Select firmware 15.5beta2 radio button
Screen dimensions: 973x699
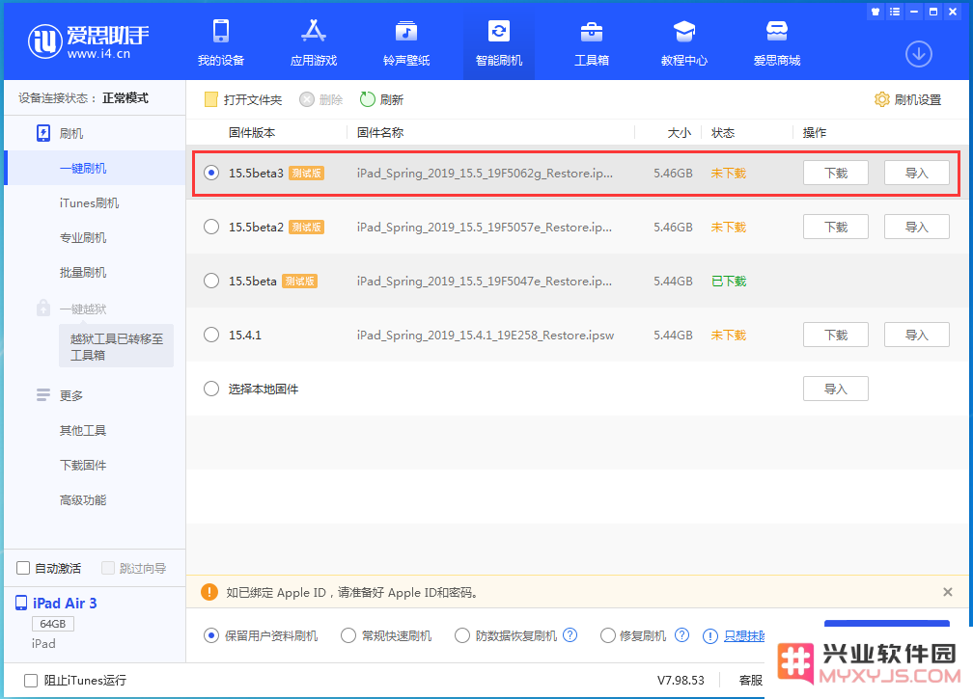point(211,227)
